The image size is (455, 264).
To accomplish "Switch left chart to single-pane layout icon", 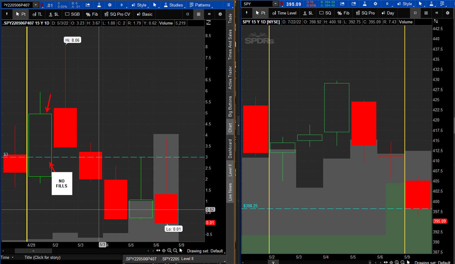I will (188, 14).
